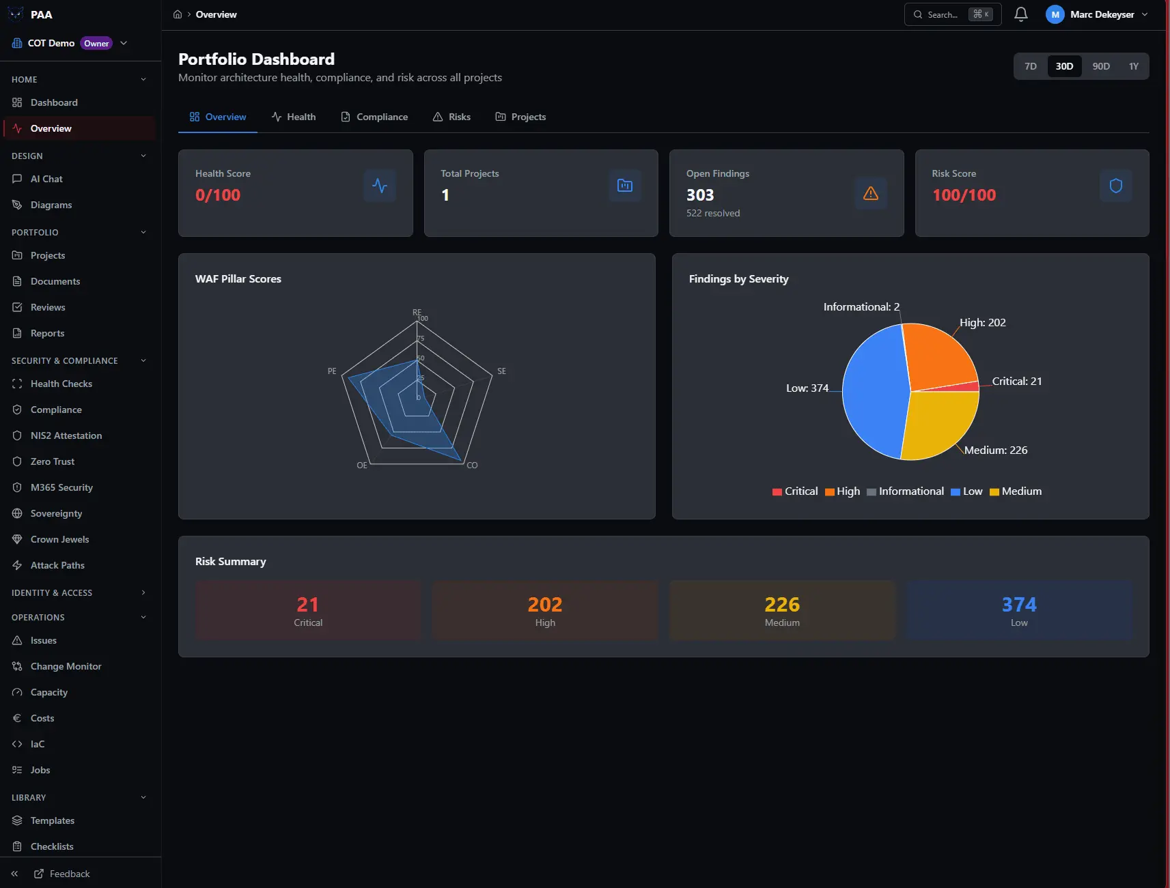
Task: Toggle the Medium legend entry
Action: pyautogui.click(x=1016, y=491)
